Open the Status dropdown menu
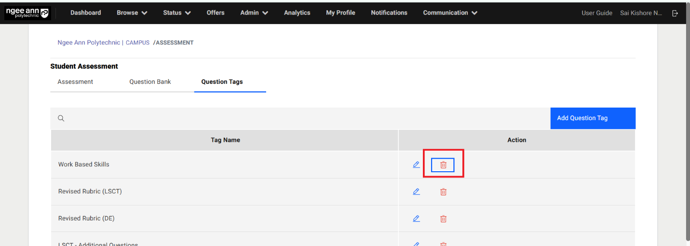Screen dimensions: 690x246 click(176, 13)
